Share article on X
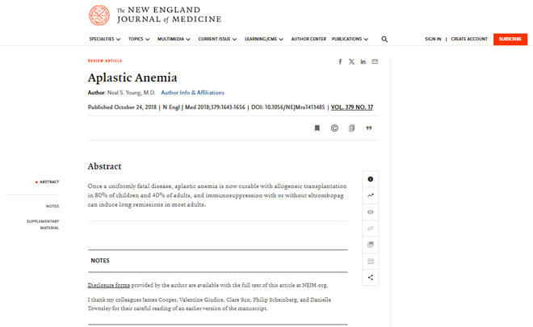The width and height of the screenshot is (533, 327). click(x=351, y=61)
